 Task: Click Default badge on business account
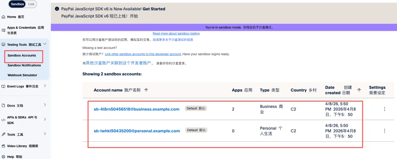pyautogui.click(x=196, y=108)
